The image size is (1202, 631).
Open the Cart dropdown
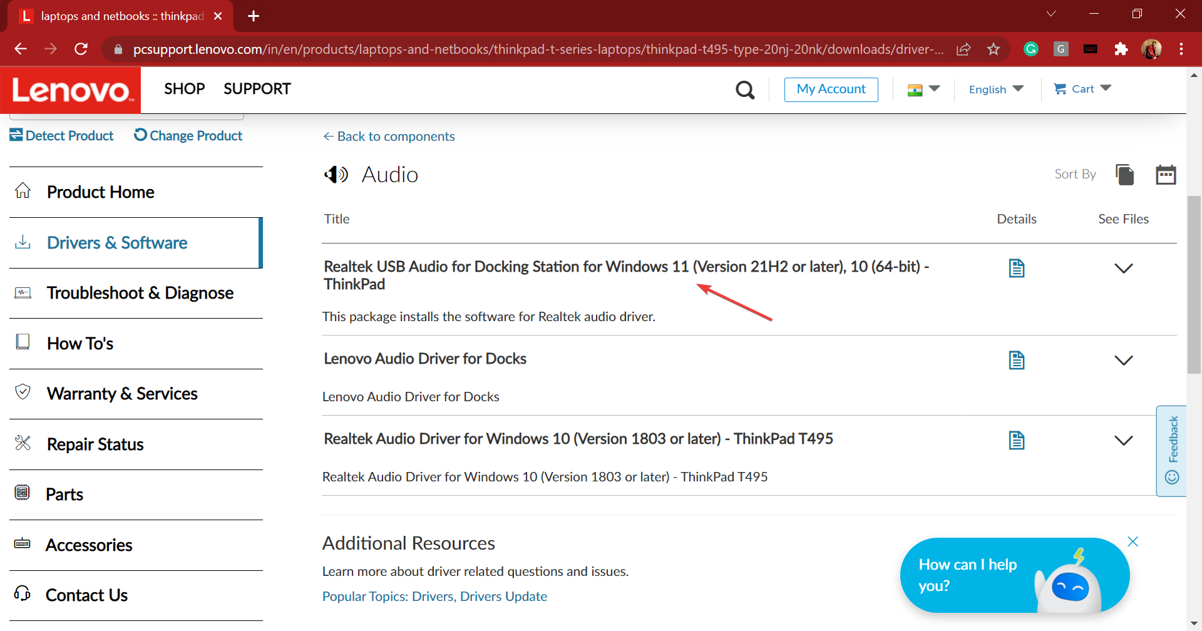1082,89
